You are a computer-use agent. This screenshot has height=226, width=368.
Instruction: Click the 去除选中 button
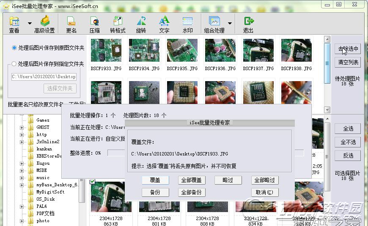(x=348, y=49)
